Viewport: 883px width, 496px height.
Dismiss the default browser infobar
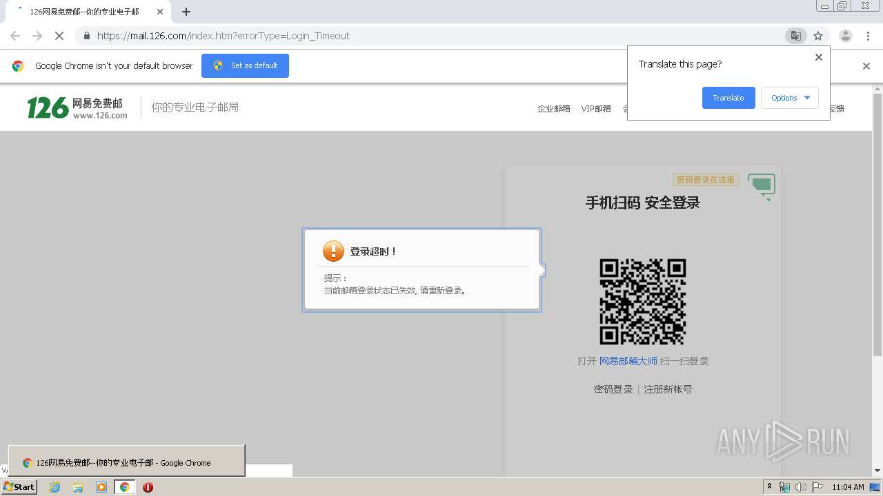coord(866,66)
